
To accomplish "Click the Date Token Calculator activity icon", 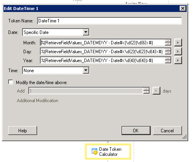I will click(x=94, y=152).
